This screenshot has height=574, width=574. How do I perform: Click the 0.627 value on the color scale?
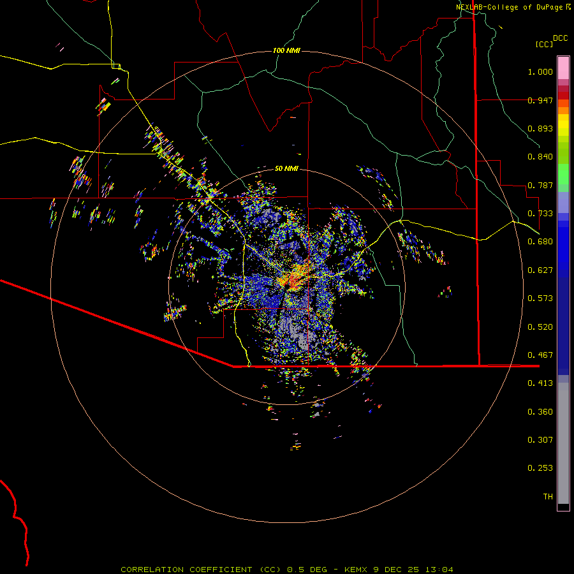540,270
